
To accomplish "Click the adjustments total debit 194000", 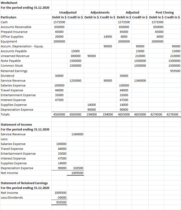I will (92, 114).
